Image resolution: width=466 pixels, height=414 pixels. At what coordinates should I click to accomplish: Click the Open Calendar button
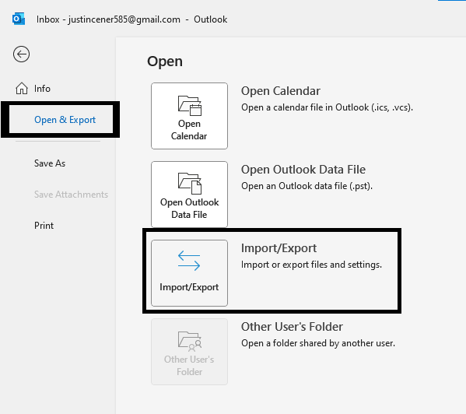pos(189,116)
